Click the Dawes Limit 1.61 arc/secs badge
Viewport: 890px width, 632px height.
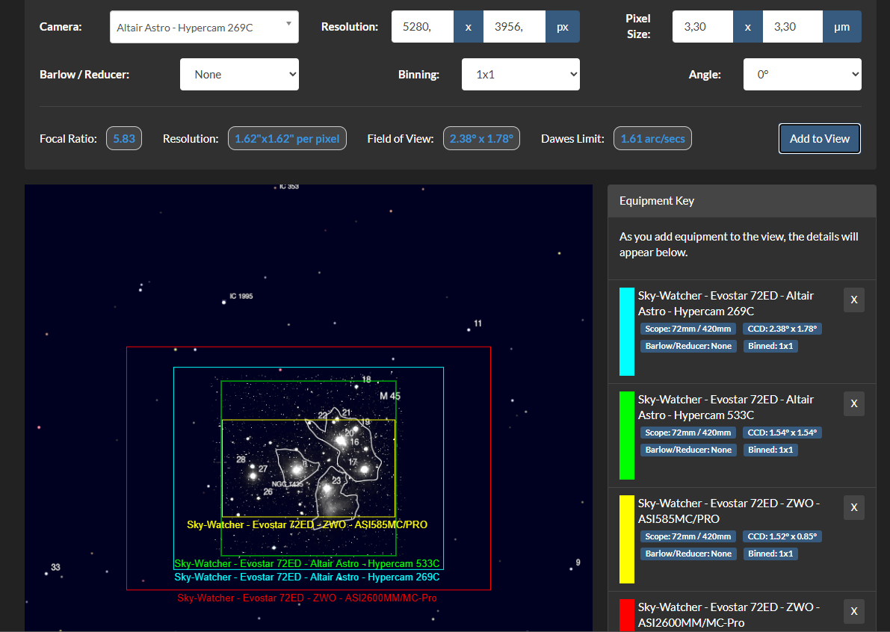[x=653, y=138]
